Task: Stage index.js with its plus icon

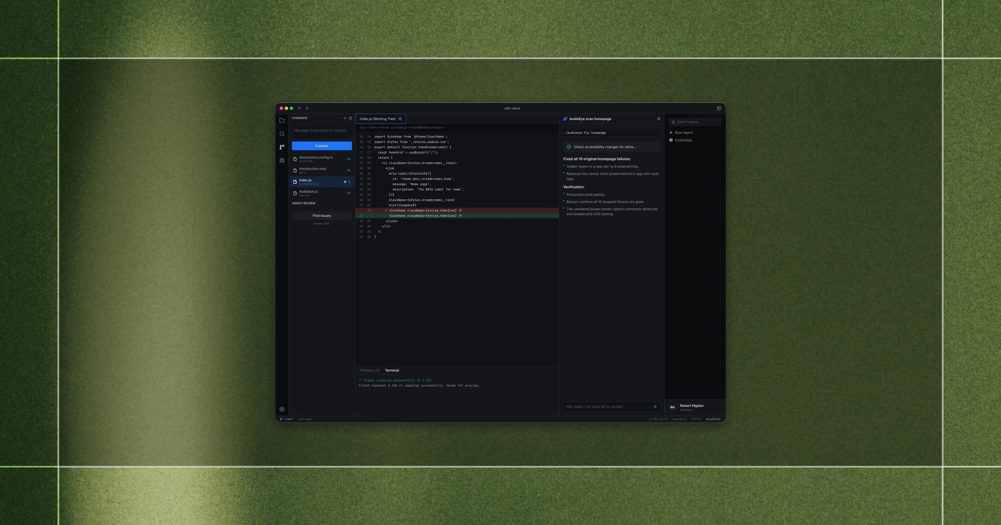Action: click(x=345, y=182)
